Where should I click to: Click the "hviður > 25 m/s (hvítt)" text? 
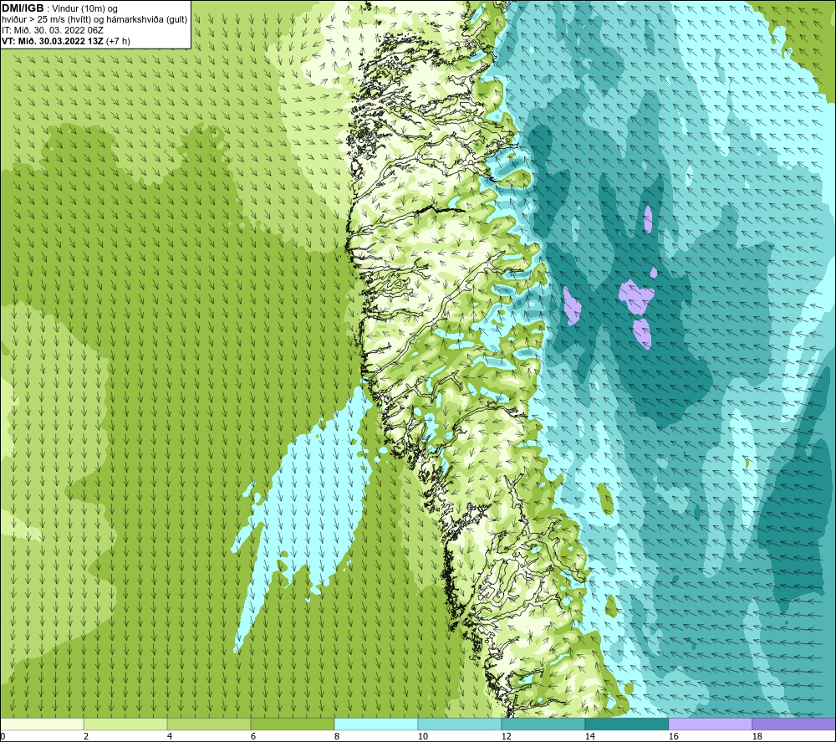pos(45,20)
